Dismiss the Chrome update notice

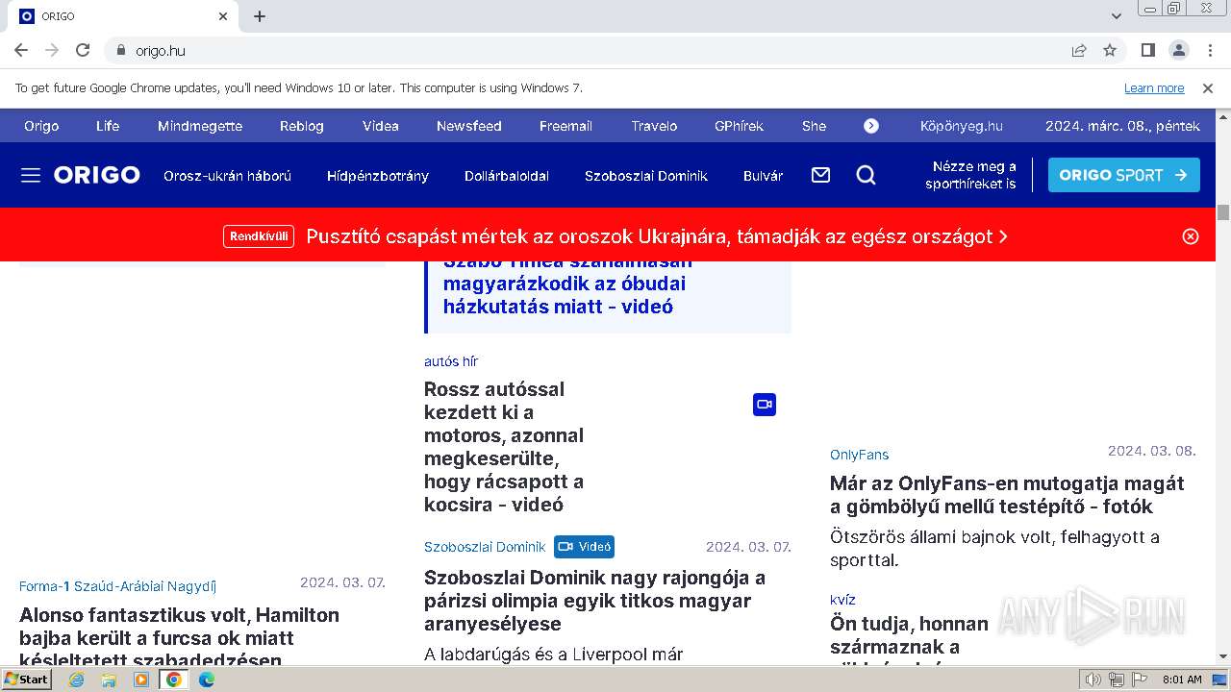[x=1208, y=87]
